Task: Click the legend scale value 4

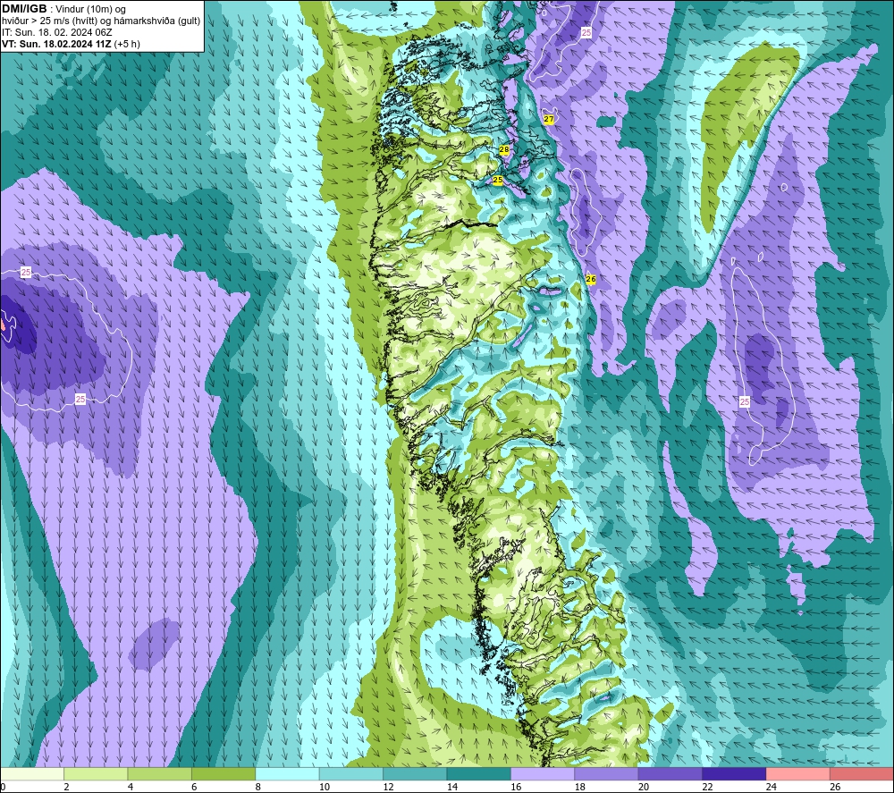Action: click(131, 787)
